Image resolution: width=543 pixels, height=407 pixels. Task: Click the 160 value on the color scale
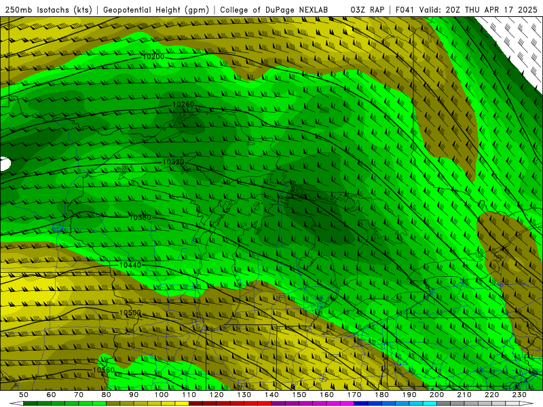(x=327, y=395)
